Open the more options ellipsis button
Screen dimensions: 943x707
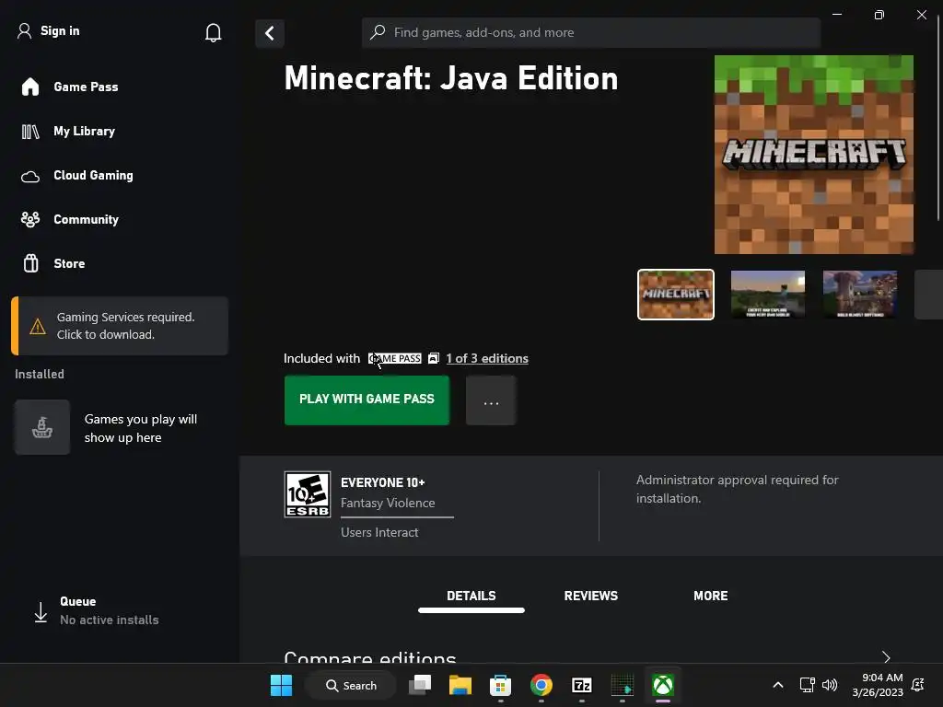tap(491, 400)
